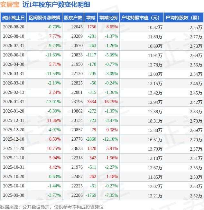This screenshot has height=210, width=204.
Task: Select the 2026-08-20 date cell
Action: tap(14, 27)
